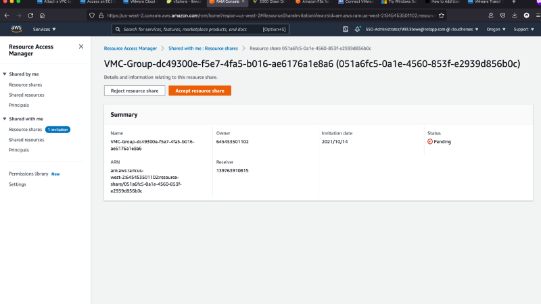
Task: Select the ARN value text
Action: coord(146,180)
